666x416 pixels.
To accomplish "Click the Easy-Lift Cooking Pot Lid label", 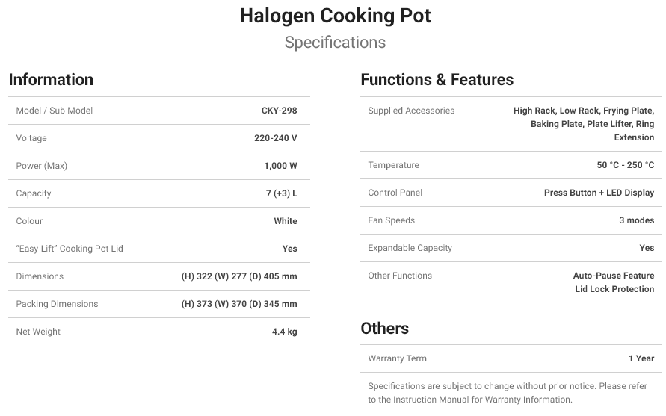I will [70, 249].
